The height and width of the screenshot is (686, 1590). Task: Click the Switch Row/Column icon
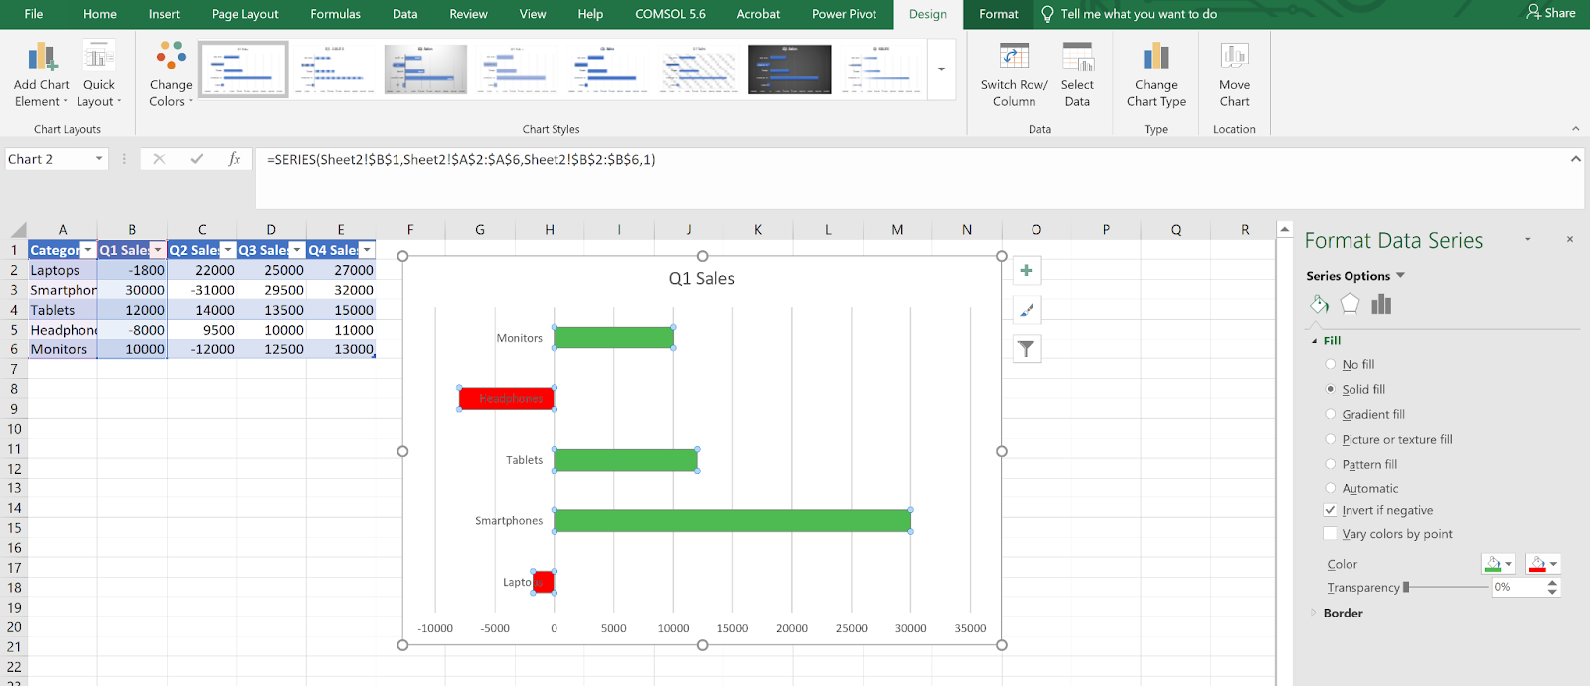[1014, 58]
